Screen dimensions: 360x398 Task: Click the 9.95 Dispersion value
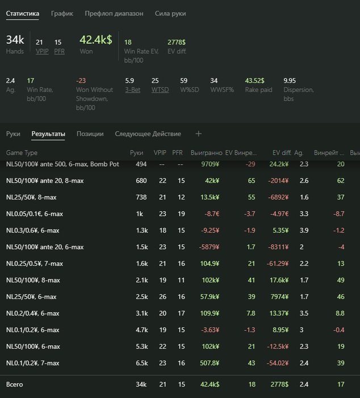(x=290, y=81)
